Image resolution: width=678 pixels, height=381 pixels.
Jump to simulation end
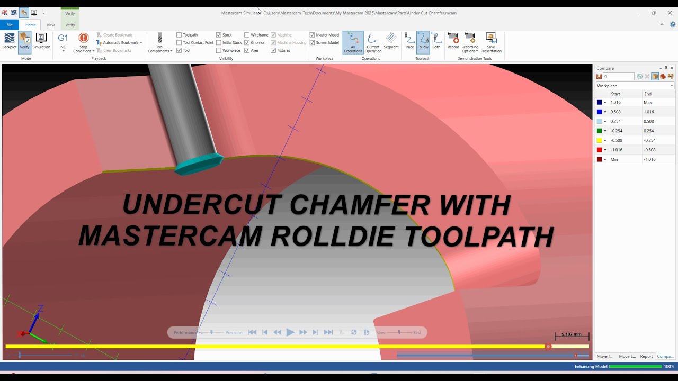(x=328, y=332)
